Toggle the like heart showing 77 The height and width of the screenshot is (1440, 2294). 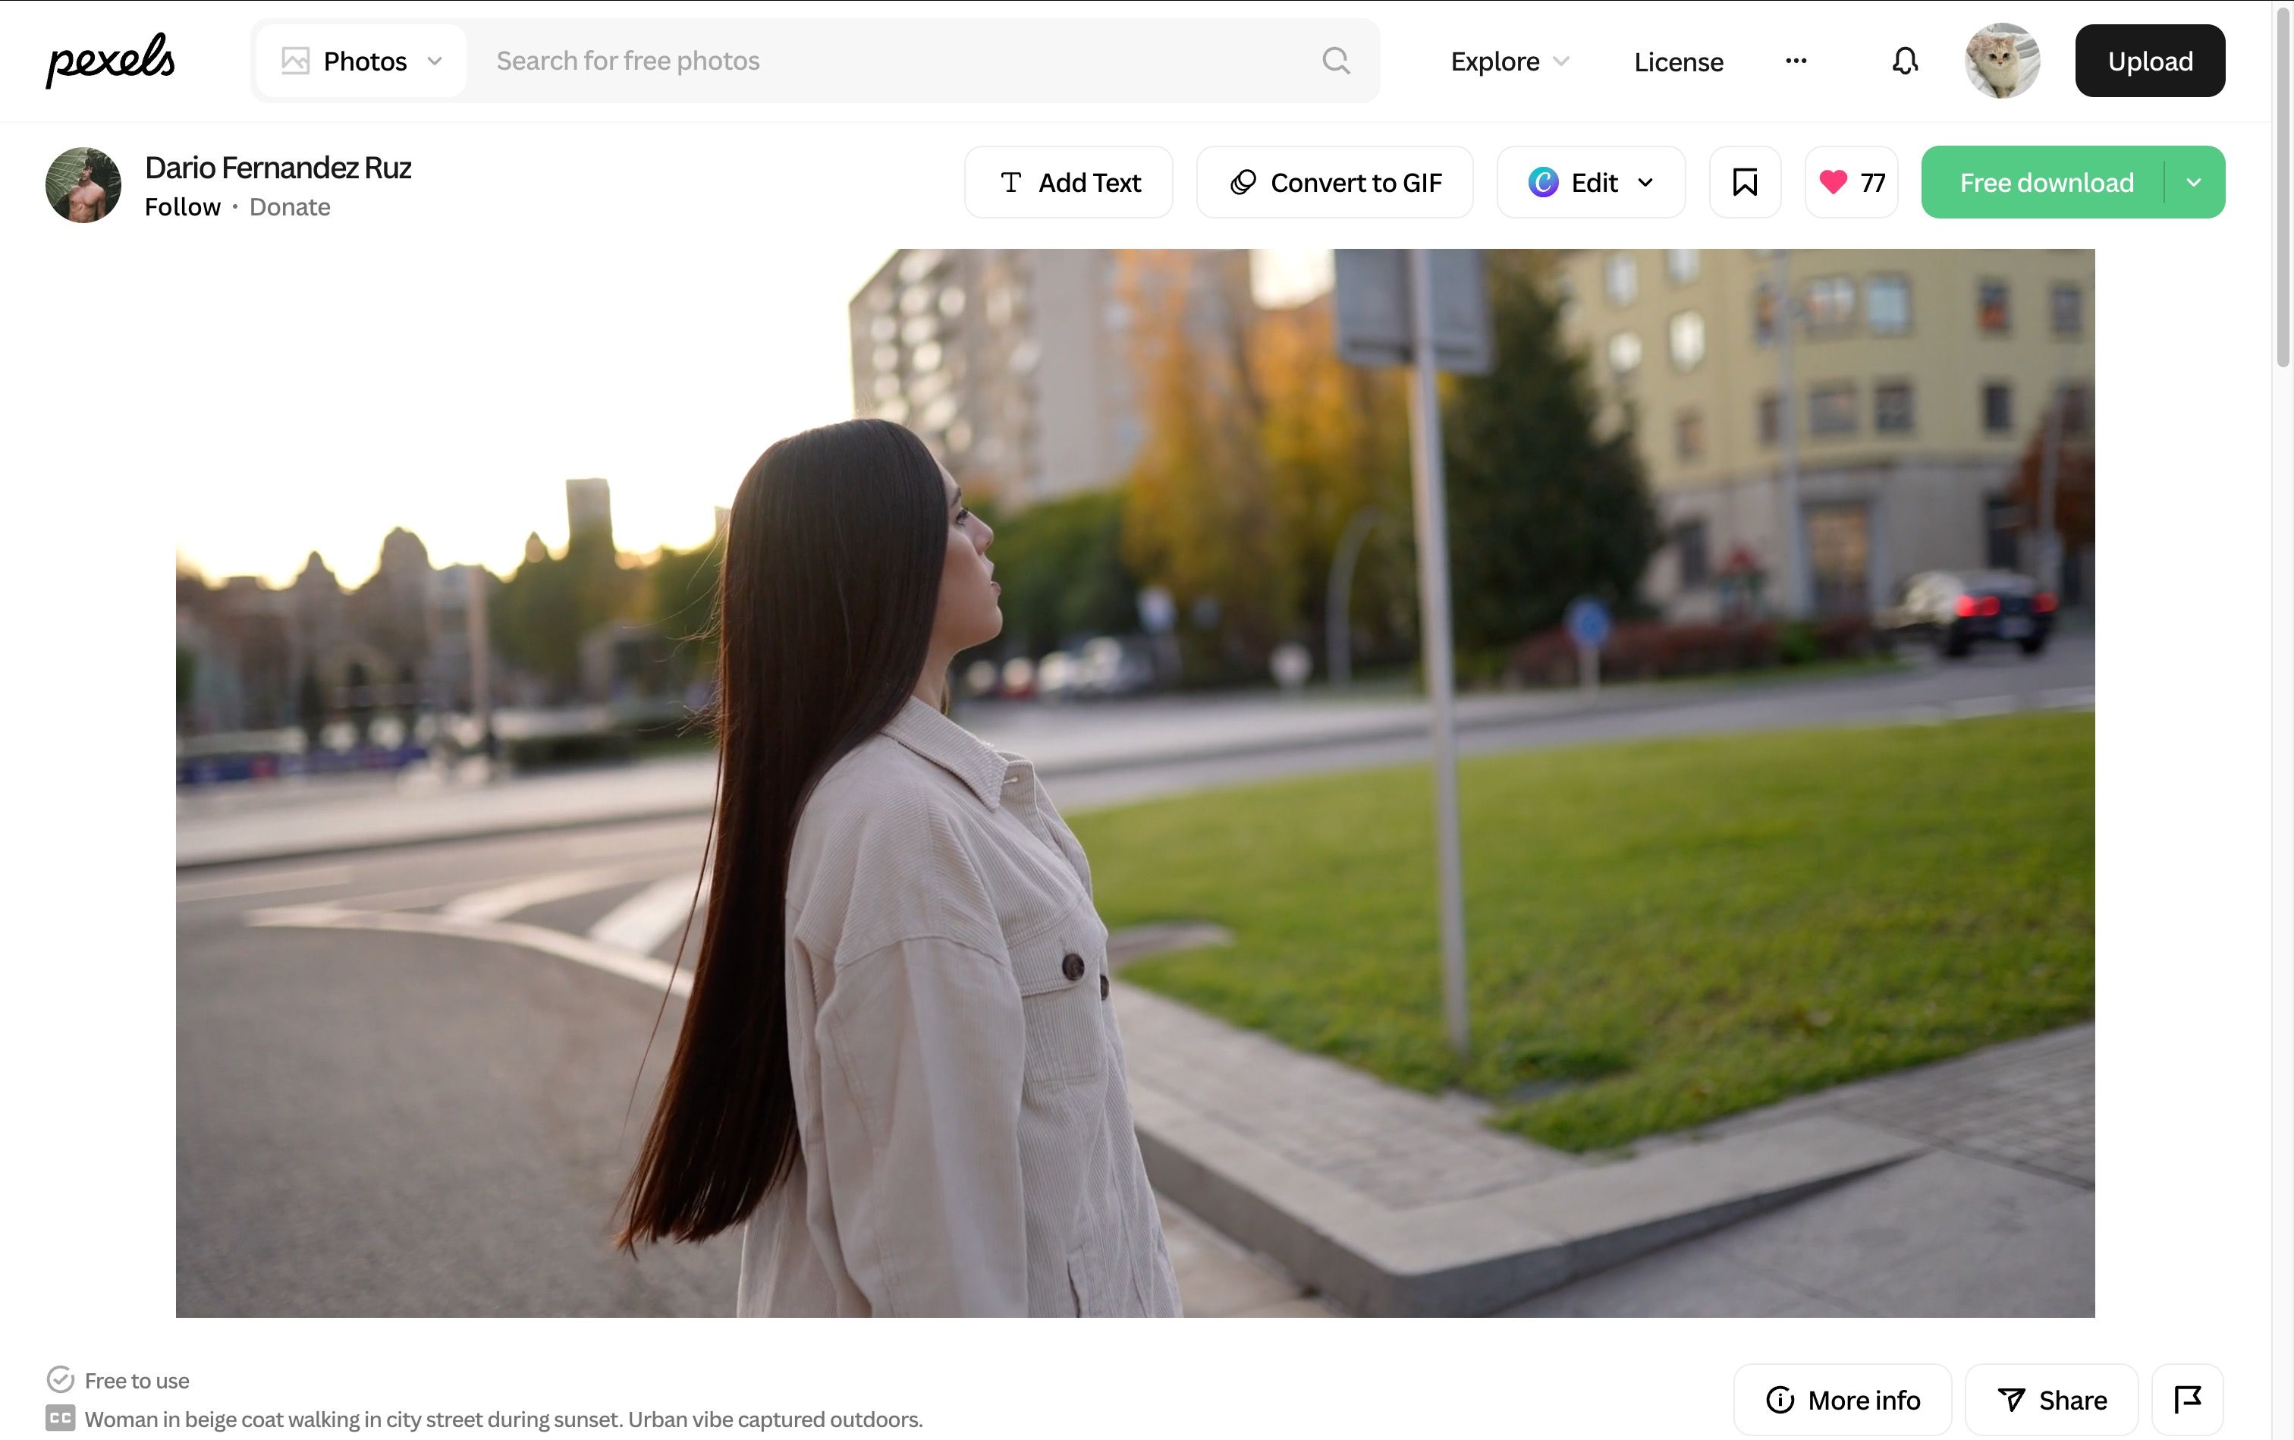point(1851,182)
